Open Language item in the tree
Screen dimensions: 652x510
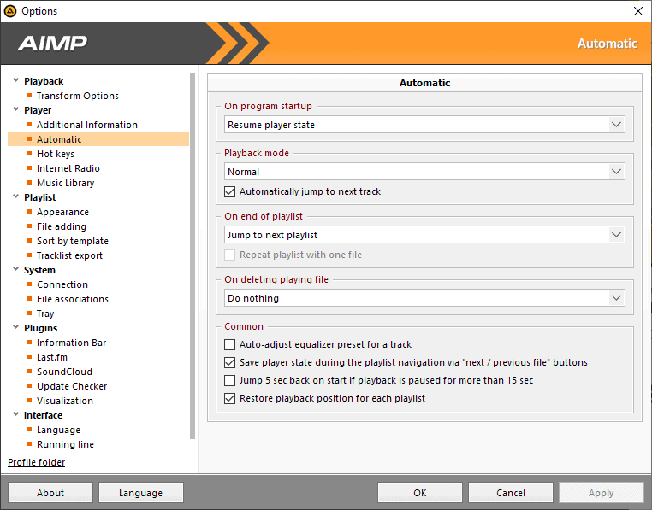pos(58,430)
